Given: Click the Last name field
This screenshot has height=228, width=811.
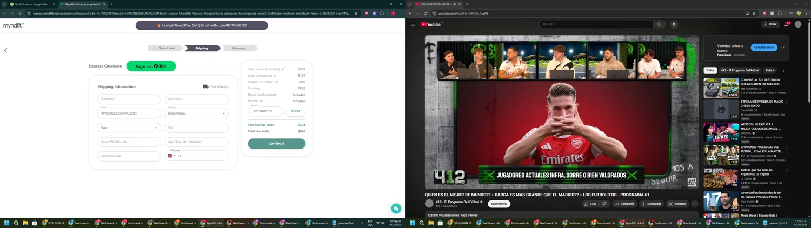Looking at the screenshot, I should point(197,99).
